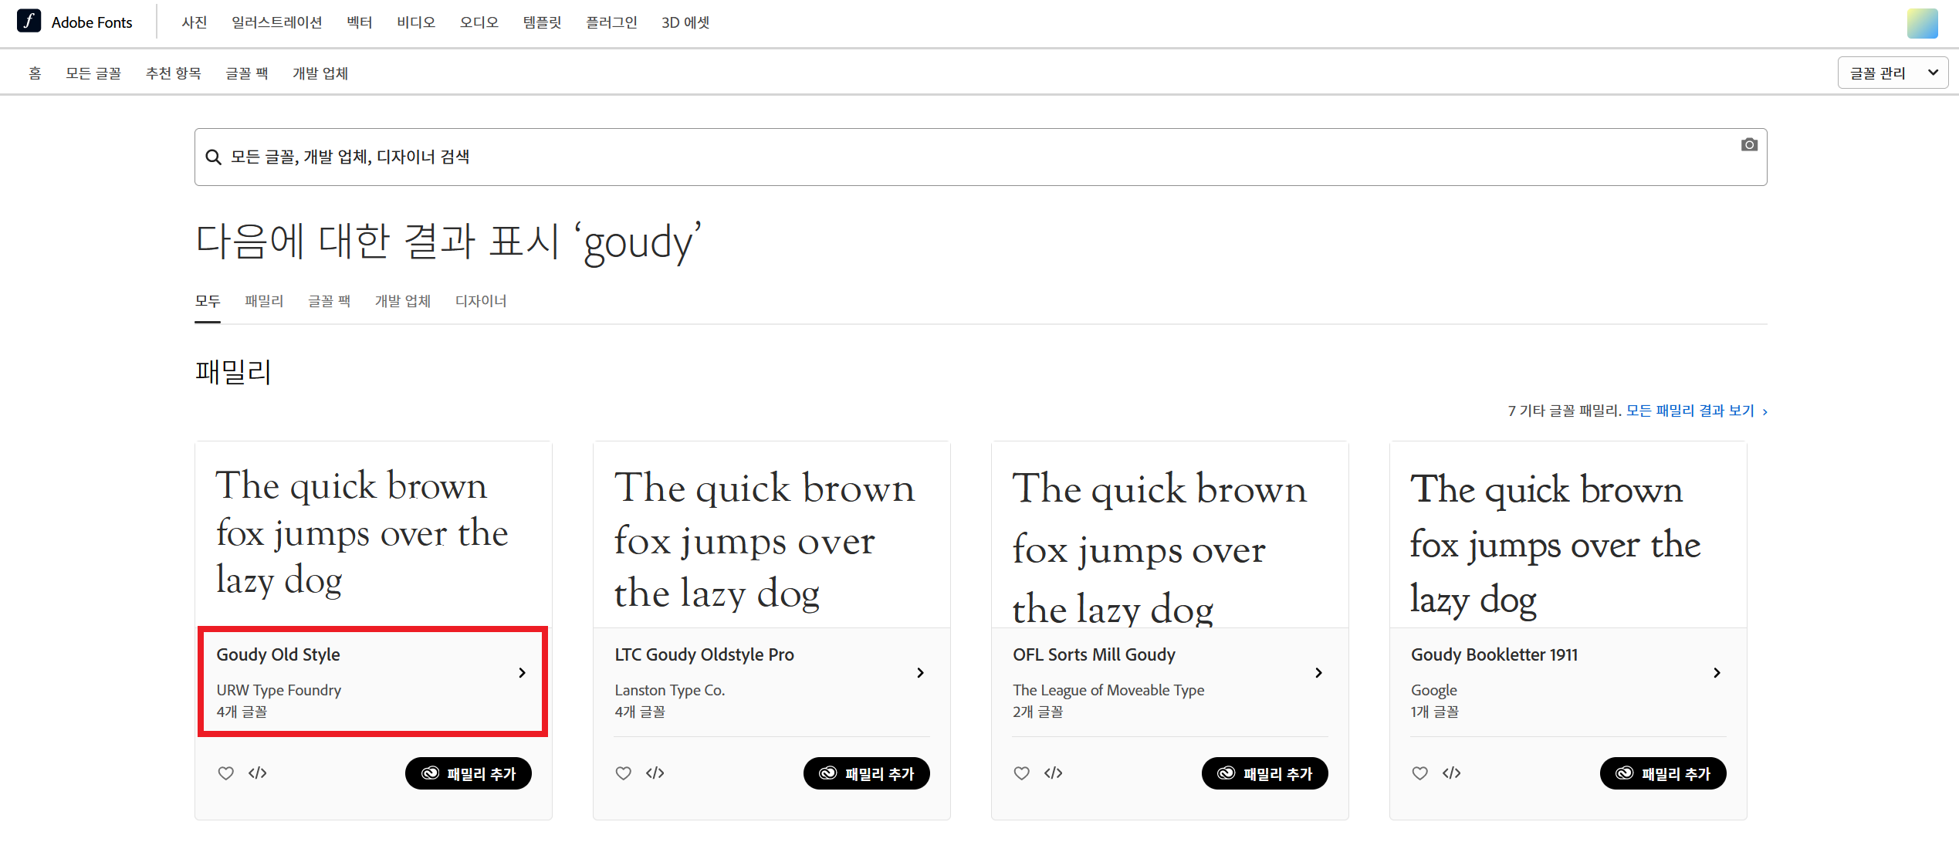1959x859 pixels.
Task: Click the camera visual search icon
Action: [x=1749, y=144]
